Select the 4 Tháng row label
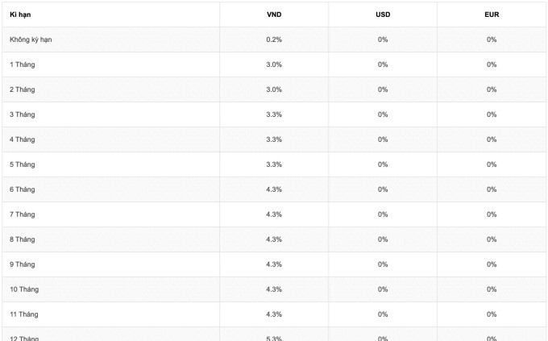The height and width of the screenshot is (341, 548). pyautogui.click(x=23, y=139)
